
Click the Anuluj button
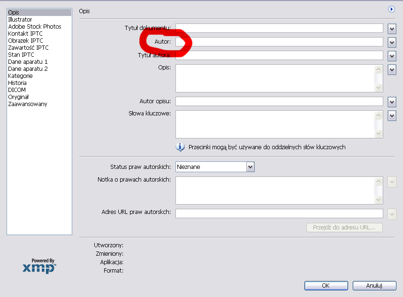click(x=374, y=285)
